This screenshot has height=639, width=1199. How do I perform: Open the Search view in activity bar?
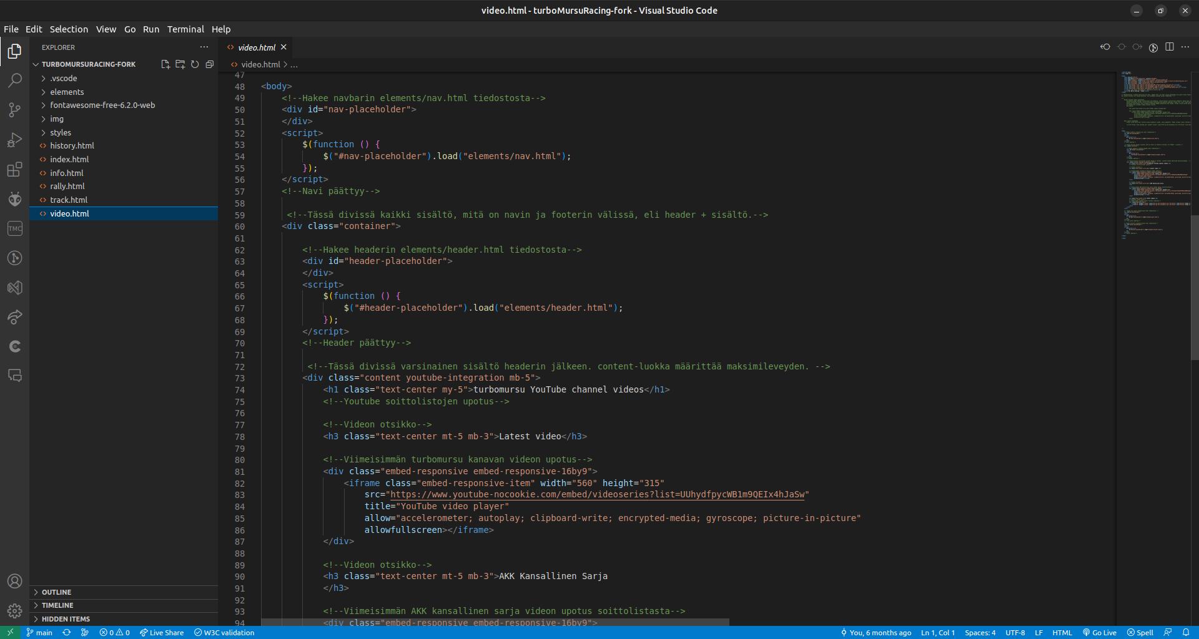click(x=14, y=80)
